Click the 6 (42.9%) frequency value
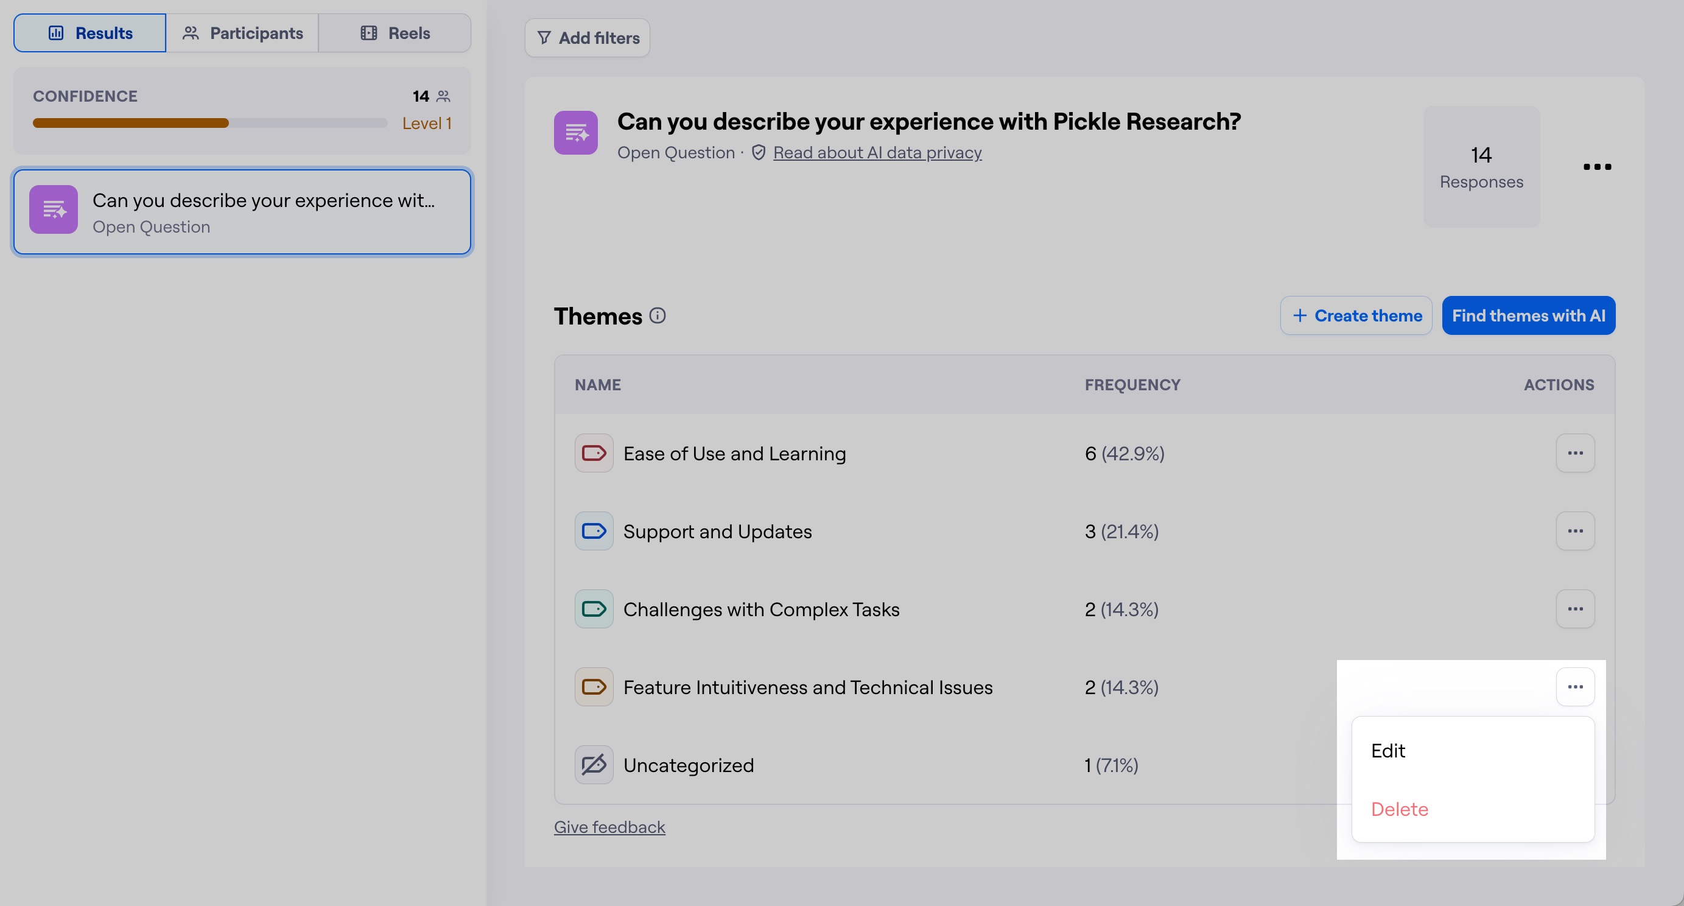This screenshot has width=1684, height=906. click(1124, 453)
